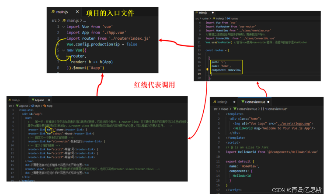Click the "name: 'home'" line in routes
Image resolution: width=327 pixels, height=196 pixels.
(x=221, y=66)
